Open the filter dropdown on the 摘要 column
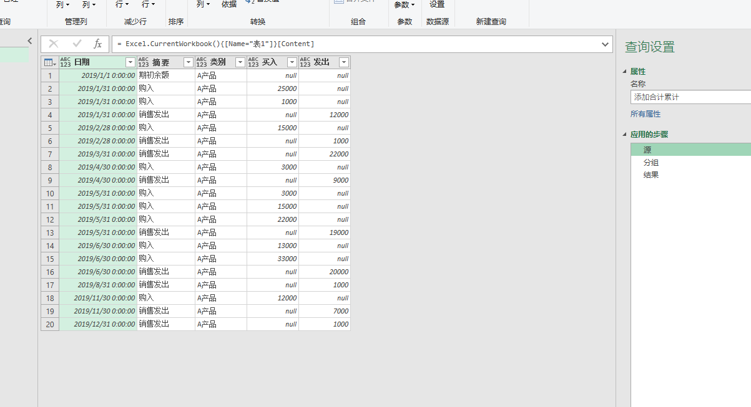The width and height of the screenshot is (751, 407). pos(188,62)
